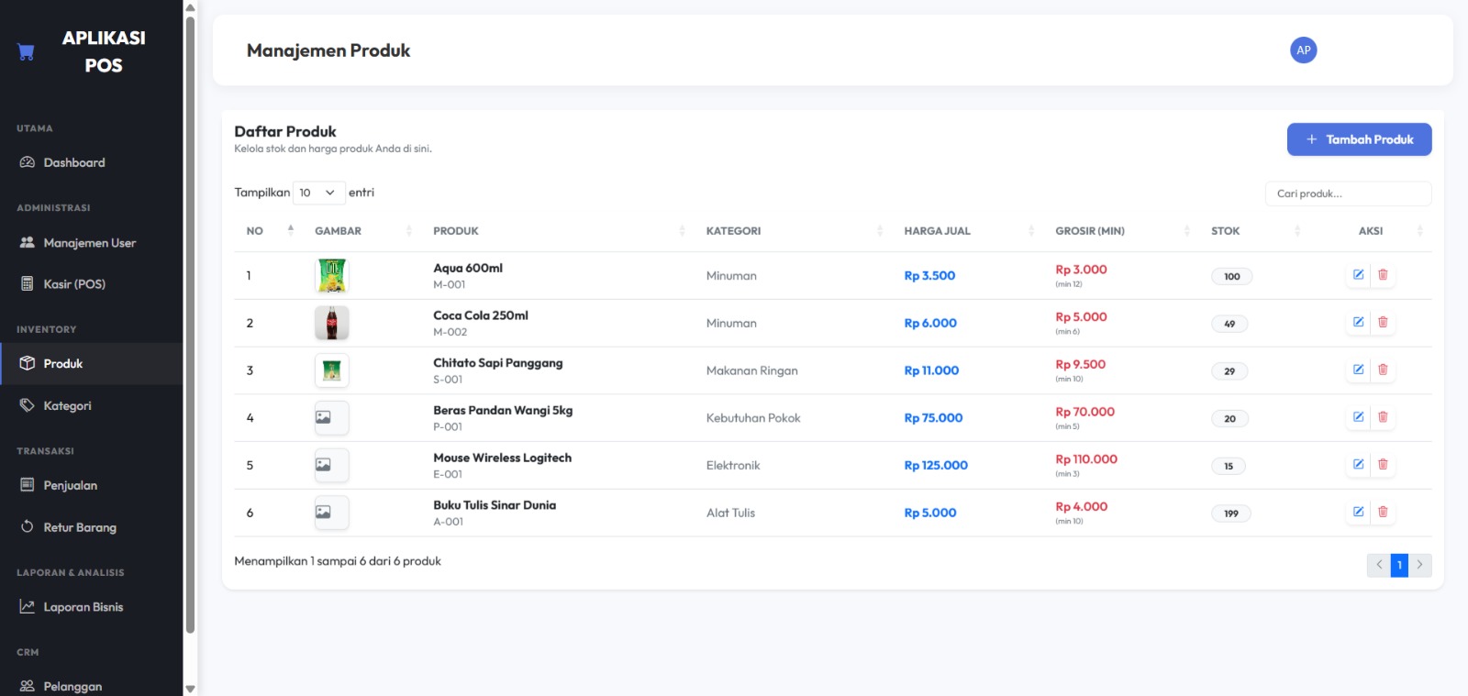Viewport: 1468px width, 696px height.
Task: Click edit icon for Buku Tulis Sinar Dunia
Action: (x=1358, y=513)
